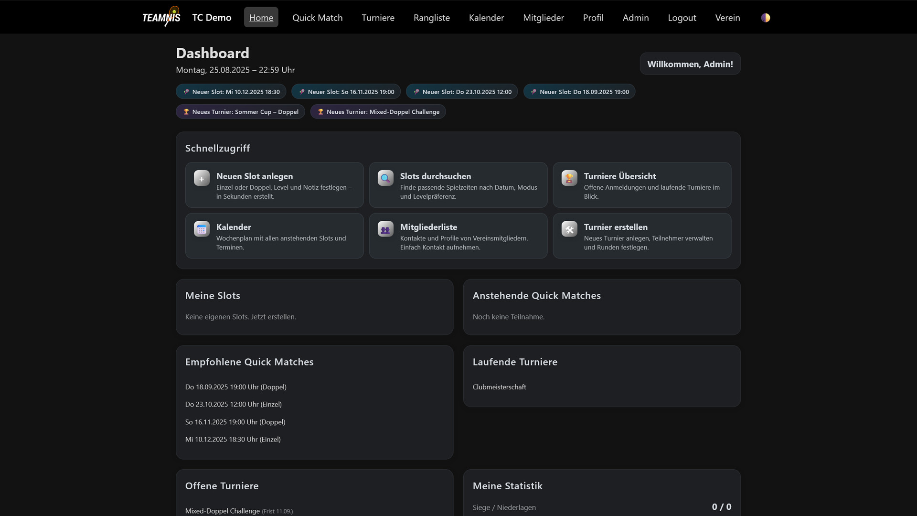This screenshot has width=917, height=516.
Task: Click the people icon for Mitgliederliste
Action: [x=385, y=229]
